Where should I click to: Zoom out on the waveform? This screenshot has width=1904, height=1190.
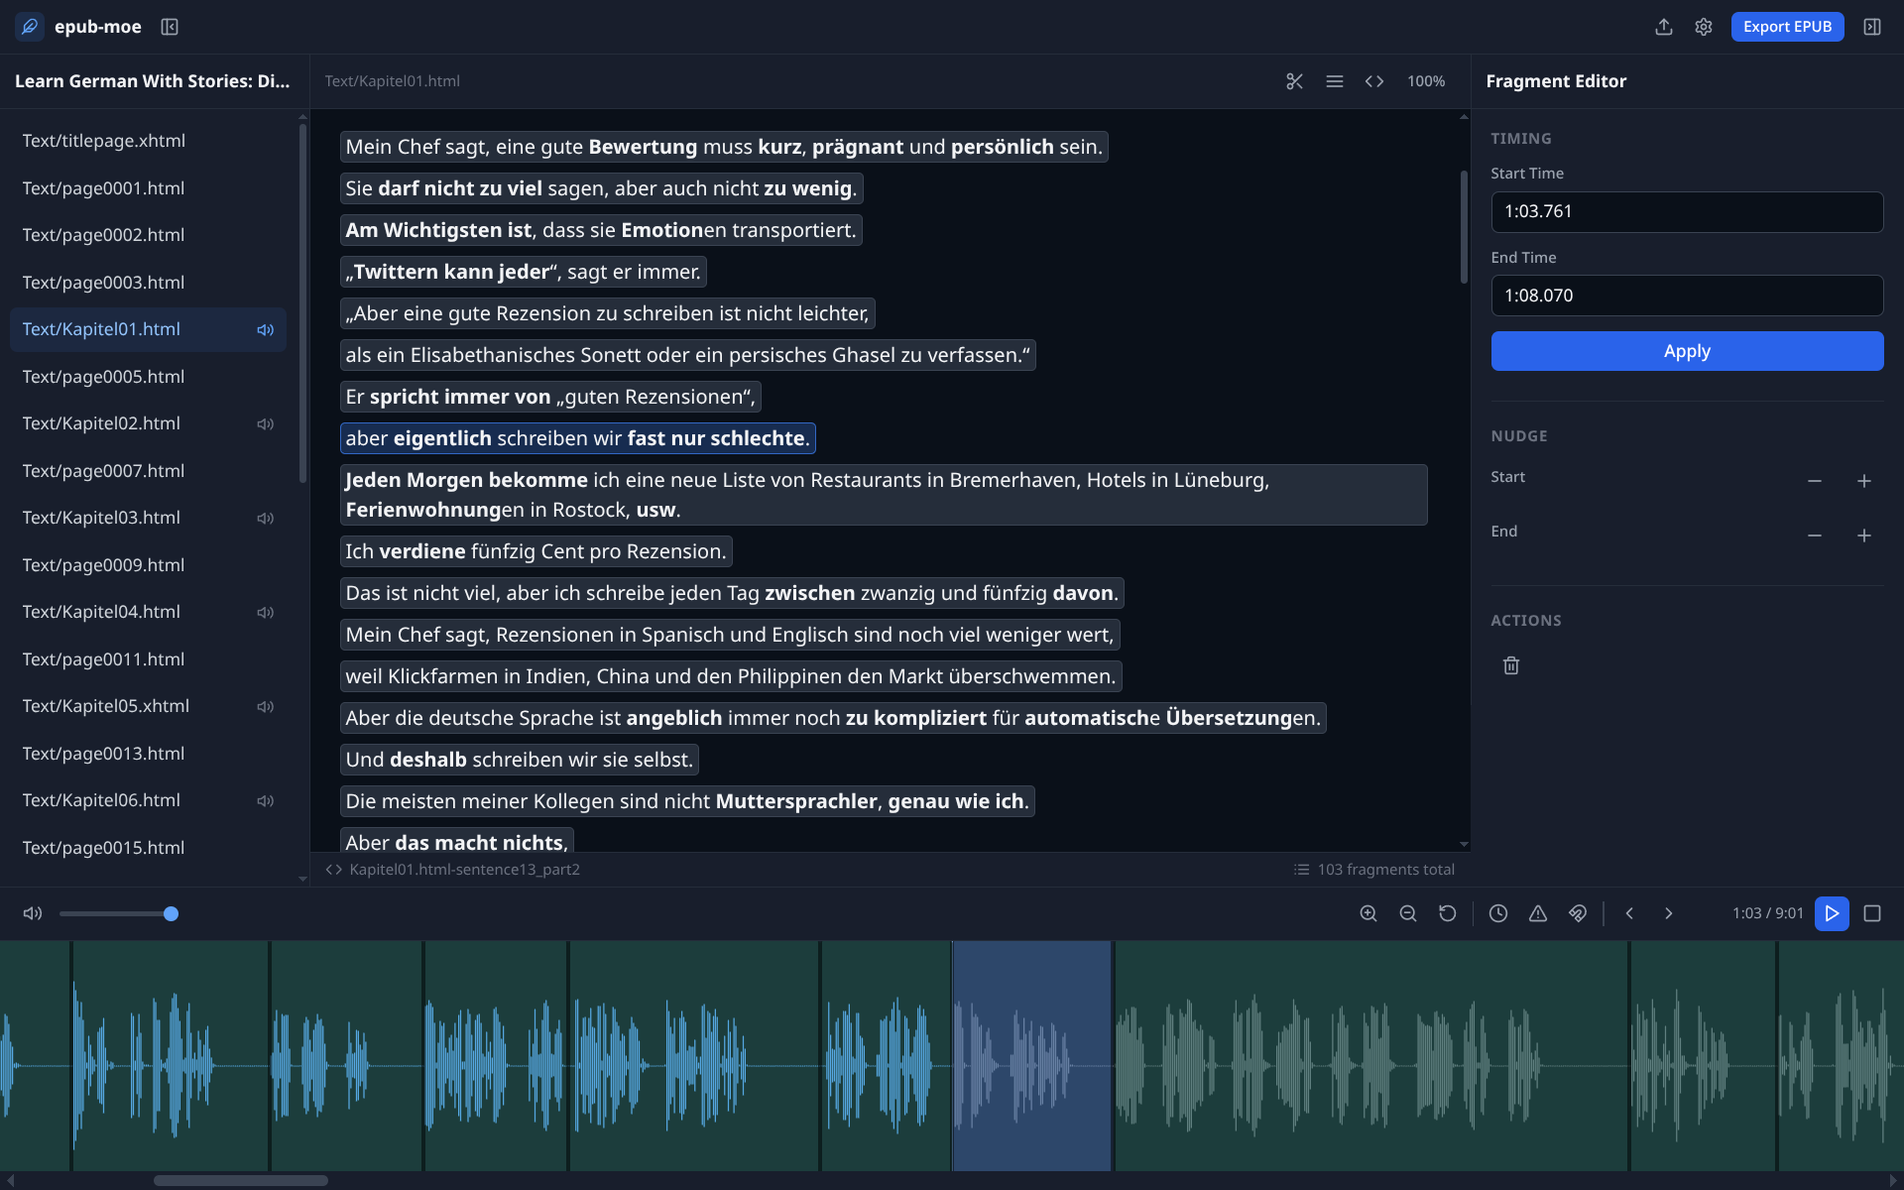pos(1408,913)
